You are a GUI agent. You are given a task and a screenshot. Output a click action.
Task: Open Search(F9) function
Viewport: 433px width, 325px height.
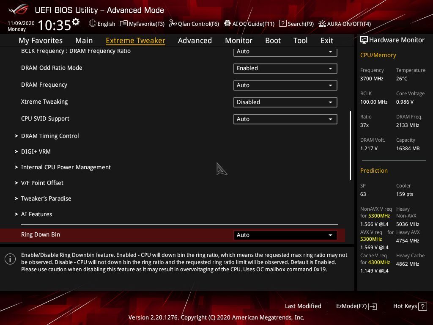pos(296,24)
